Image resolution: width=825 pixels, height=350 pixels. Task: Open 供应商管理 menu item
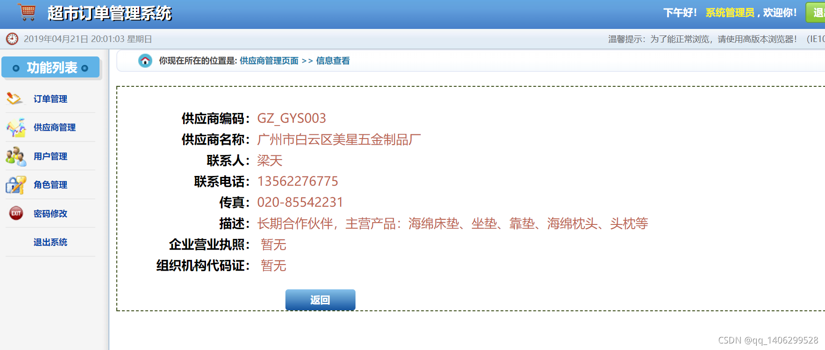coord(54,127)
